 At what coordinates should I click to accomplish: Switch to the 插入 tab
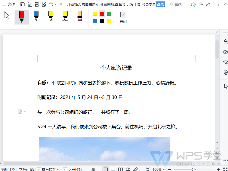click(x=78, y=4)
